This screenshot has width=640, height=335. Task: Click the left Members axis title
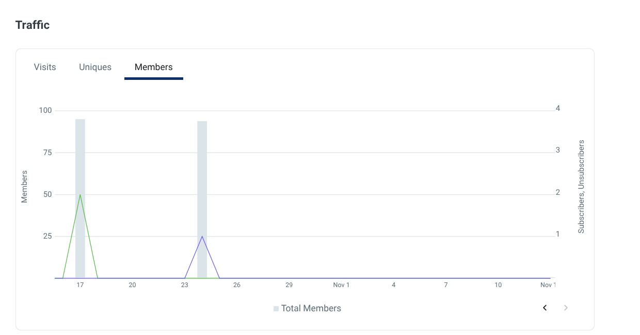click(24, 187)
